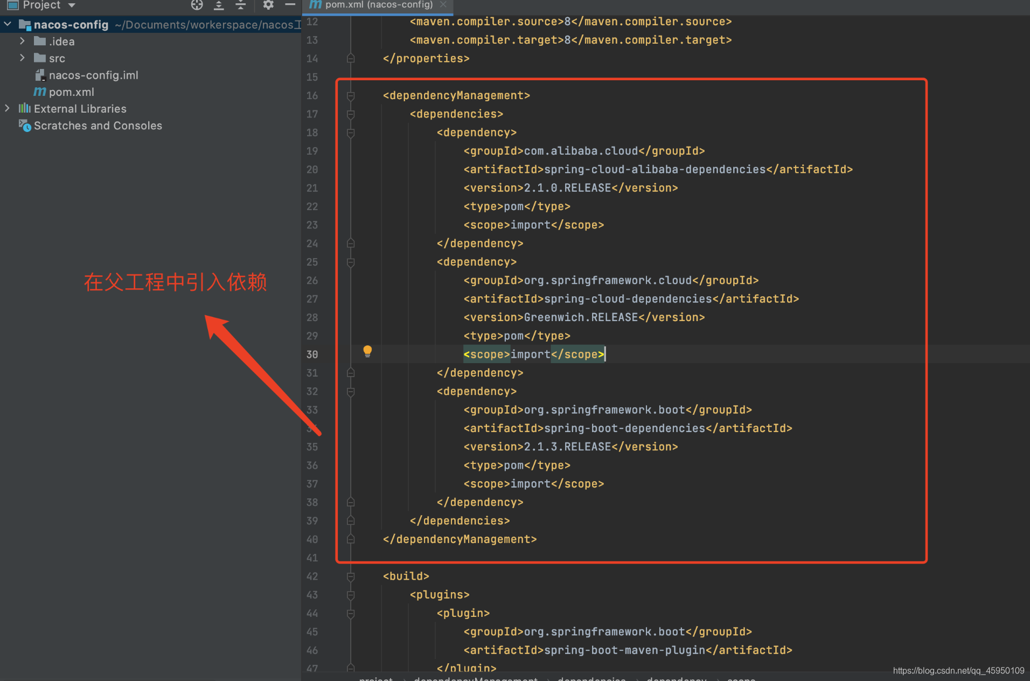Hide the Project tool window with the dash icon

(290, 5)
